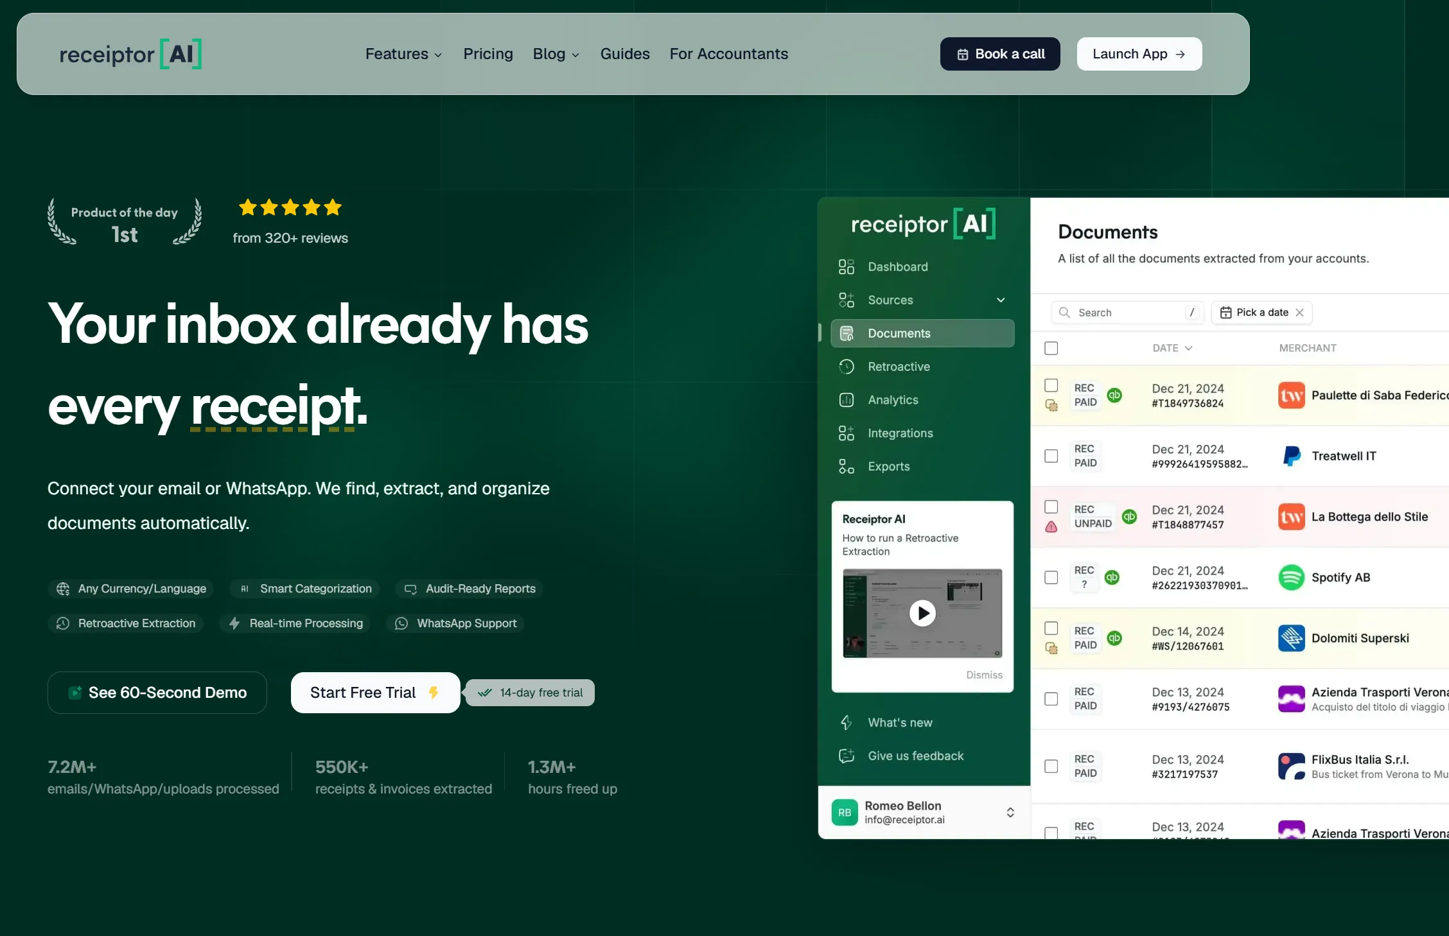Click the Any Currency/Language tag
This screenshot has width=1449, height=936.
pos(130,589)
